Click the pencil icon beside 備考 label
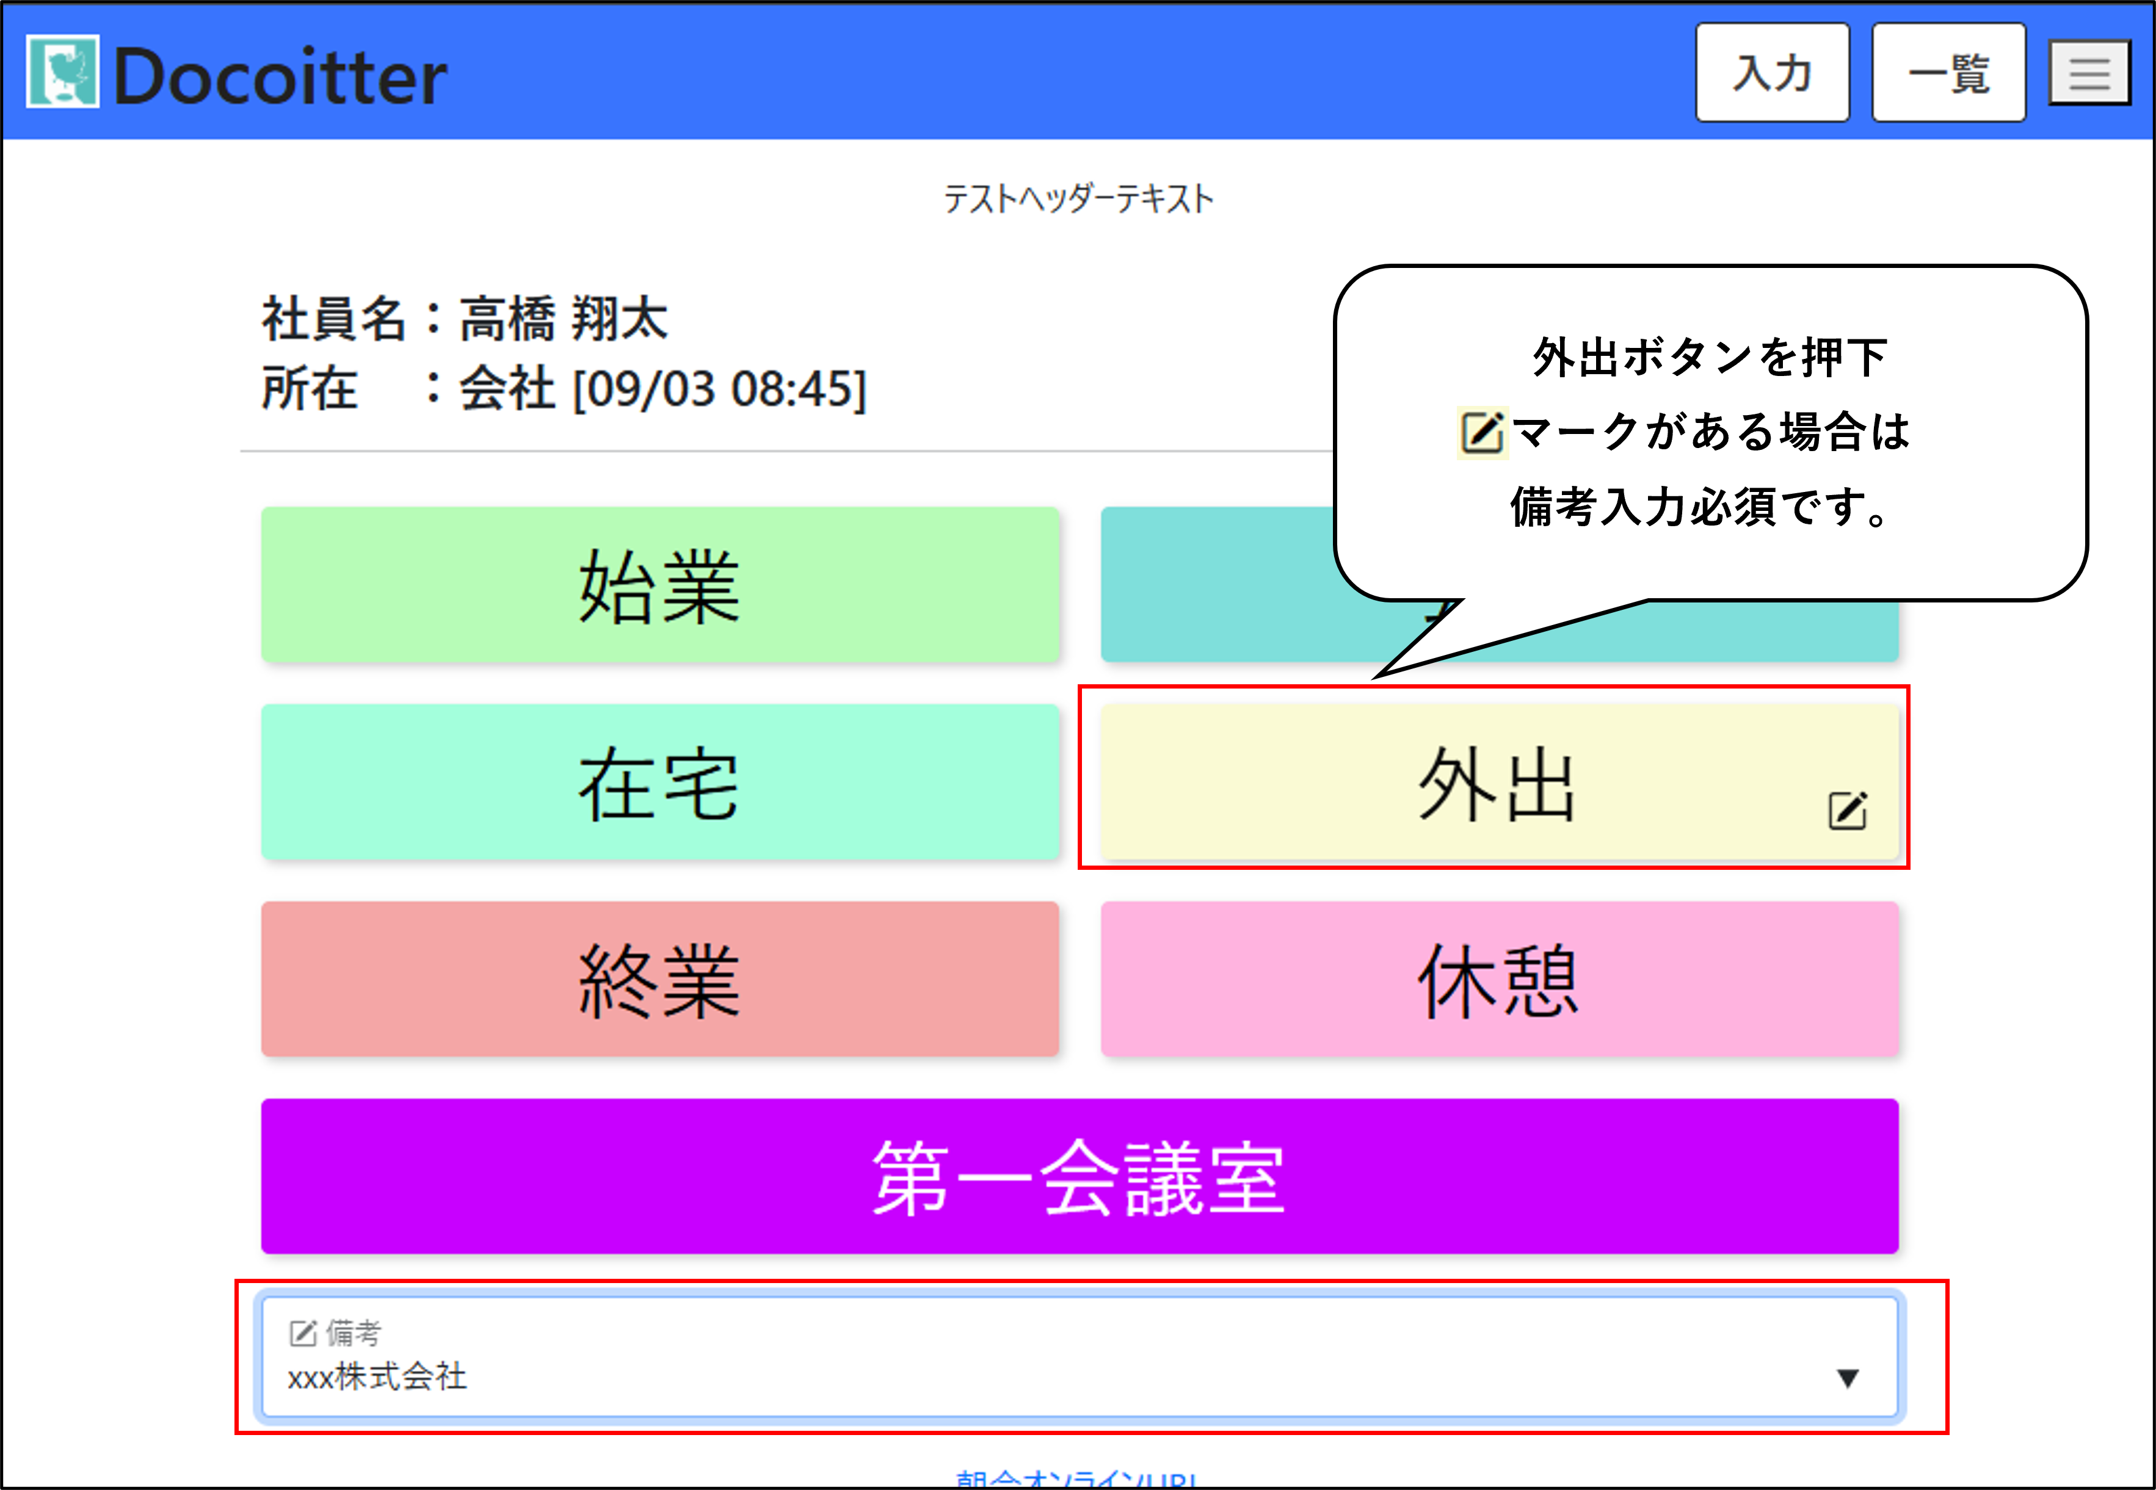The width and height of the screenshot is (2156, 1490). click(302, 1333)
